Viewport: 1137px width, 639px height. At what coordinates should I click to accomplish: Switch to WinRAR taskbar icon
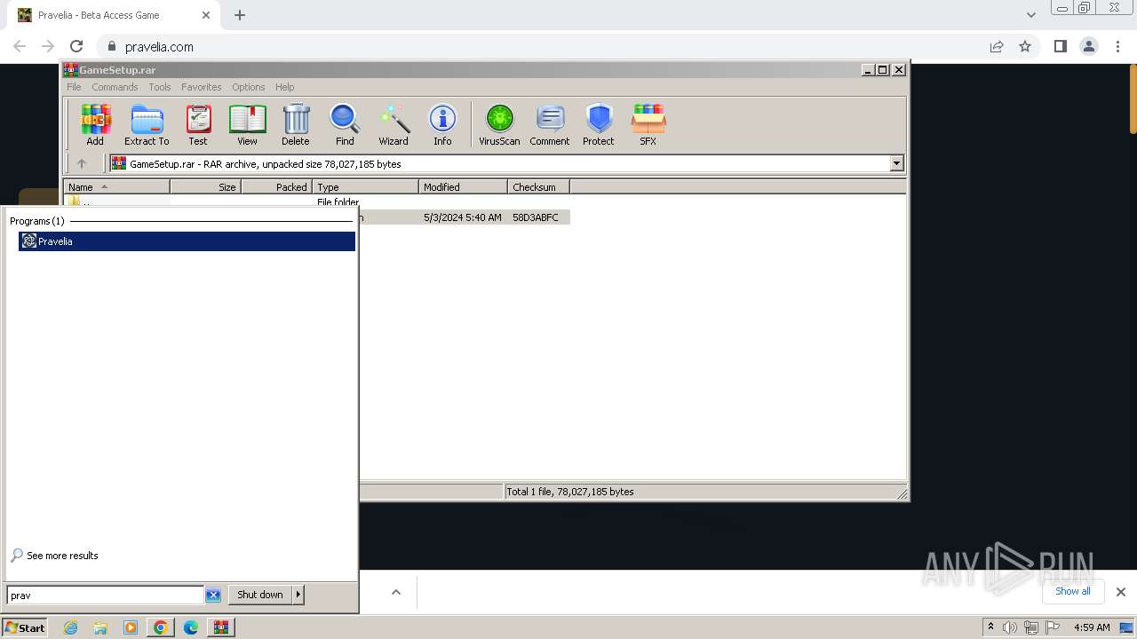pyautogui.click(x=221, y=627)
